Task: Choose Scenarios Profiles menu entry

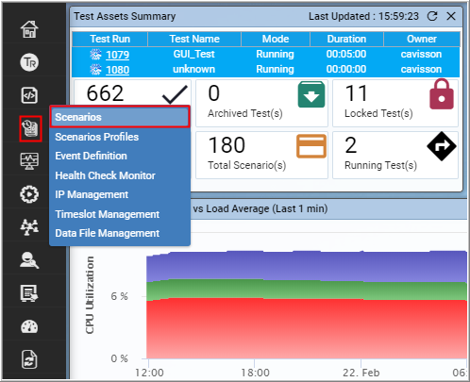Action: pyautogui.click(x=97, y=137)
